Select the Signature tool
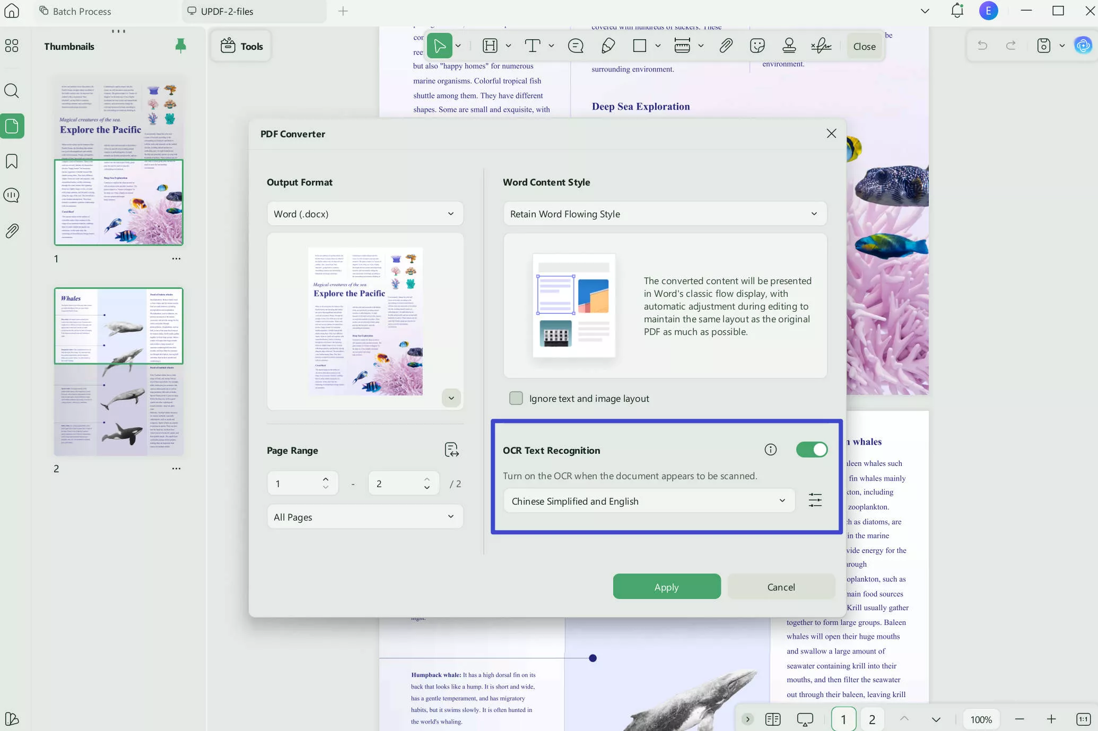1098x731 pixels. click(822, 46)
